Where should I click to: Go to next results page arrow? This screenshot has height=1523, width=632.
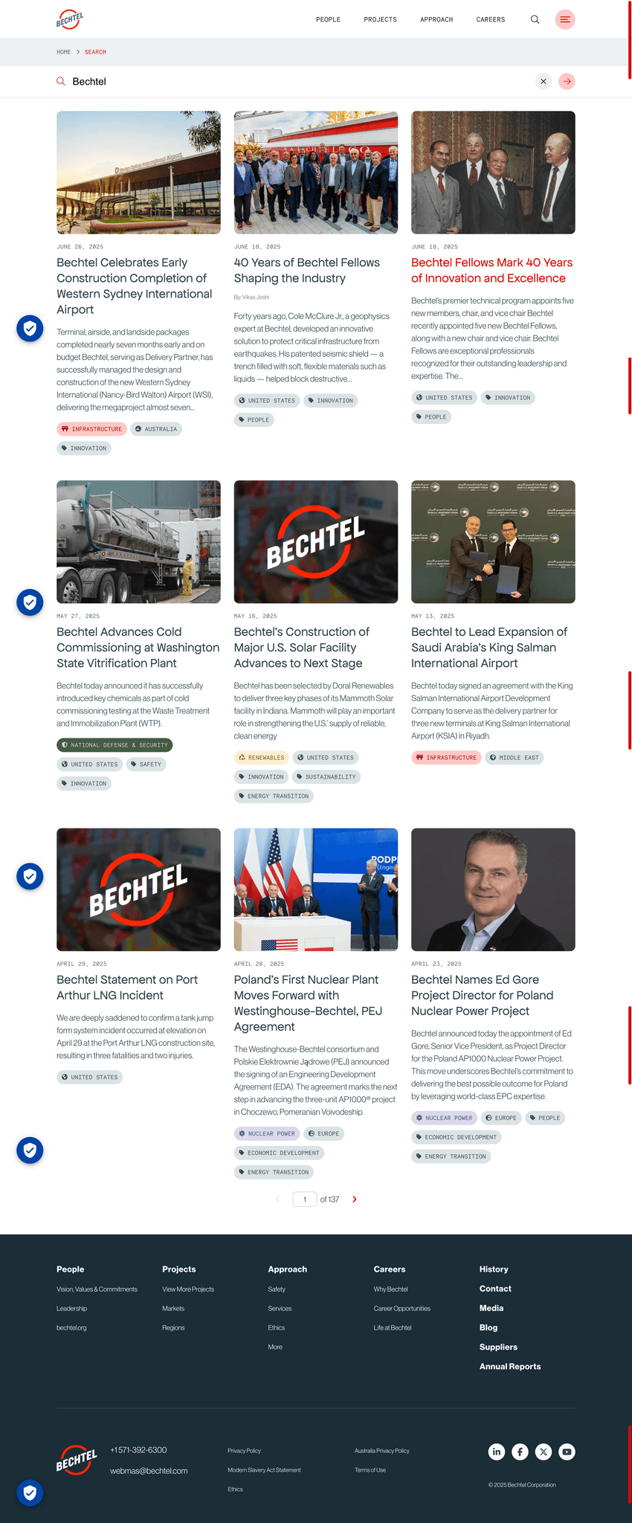click(x=355, y=1199)
